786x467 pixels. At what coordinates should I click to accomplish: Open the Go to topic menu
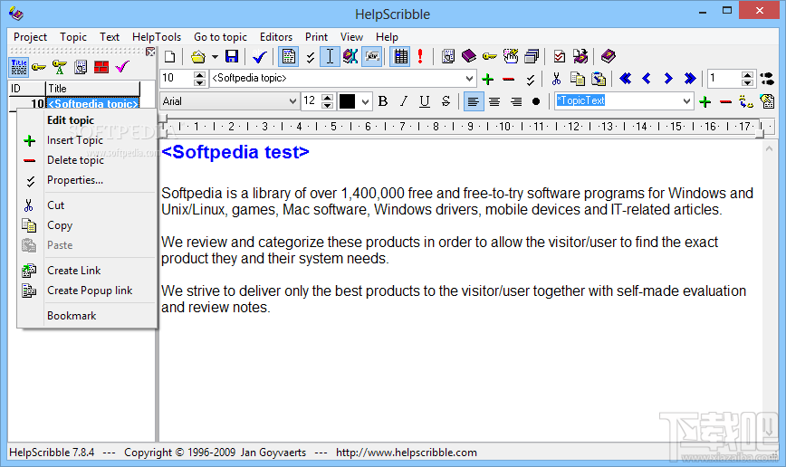pyautogui.click(x=220, y=37)
